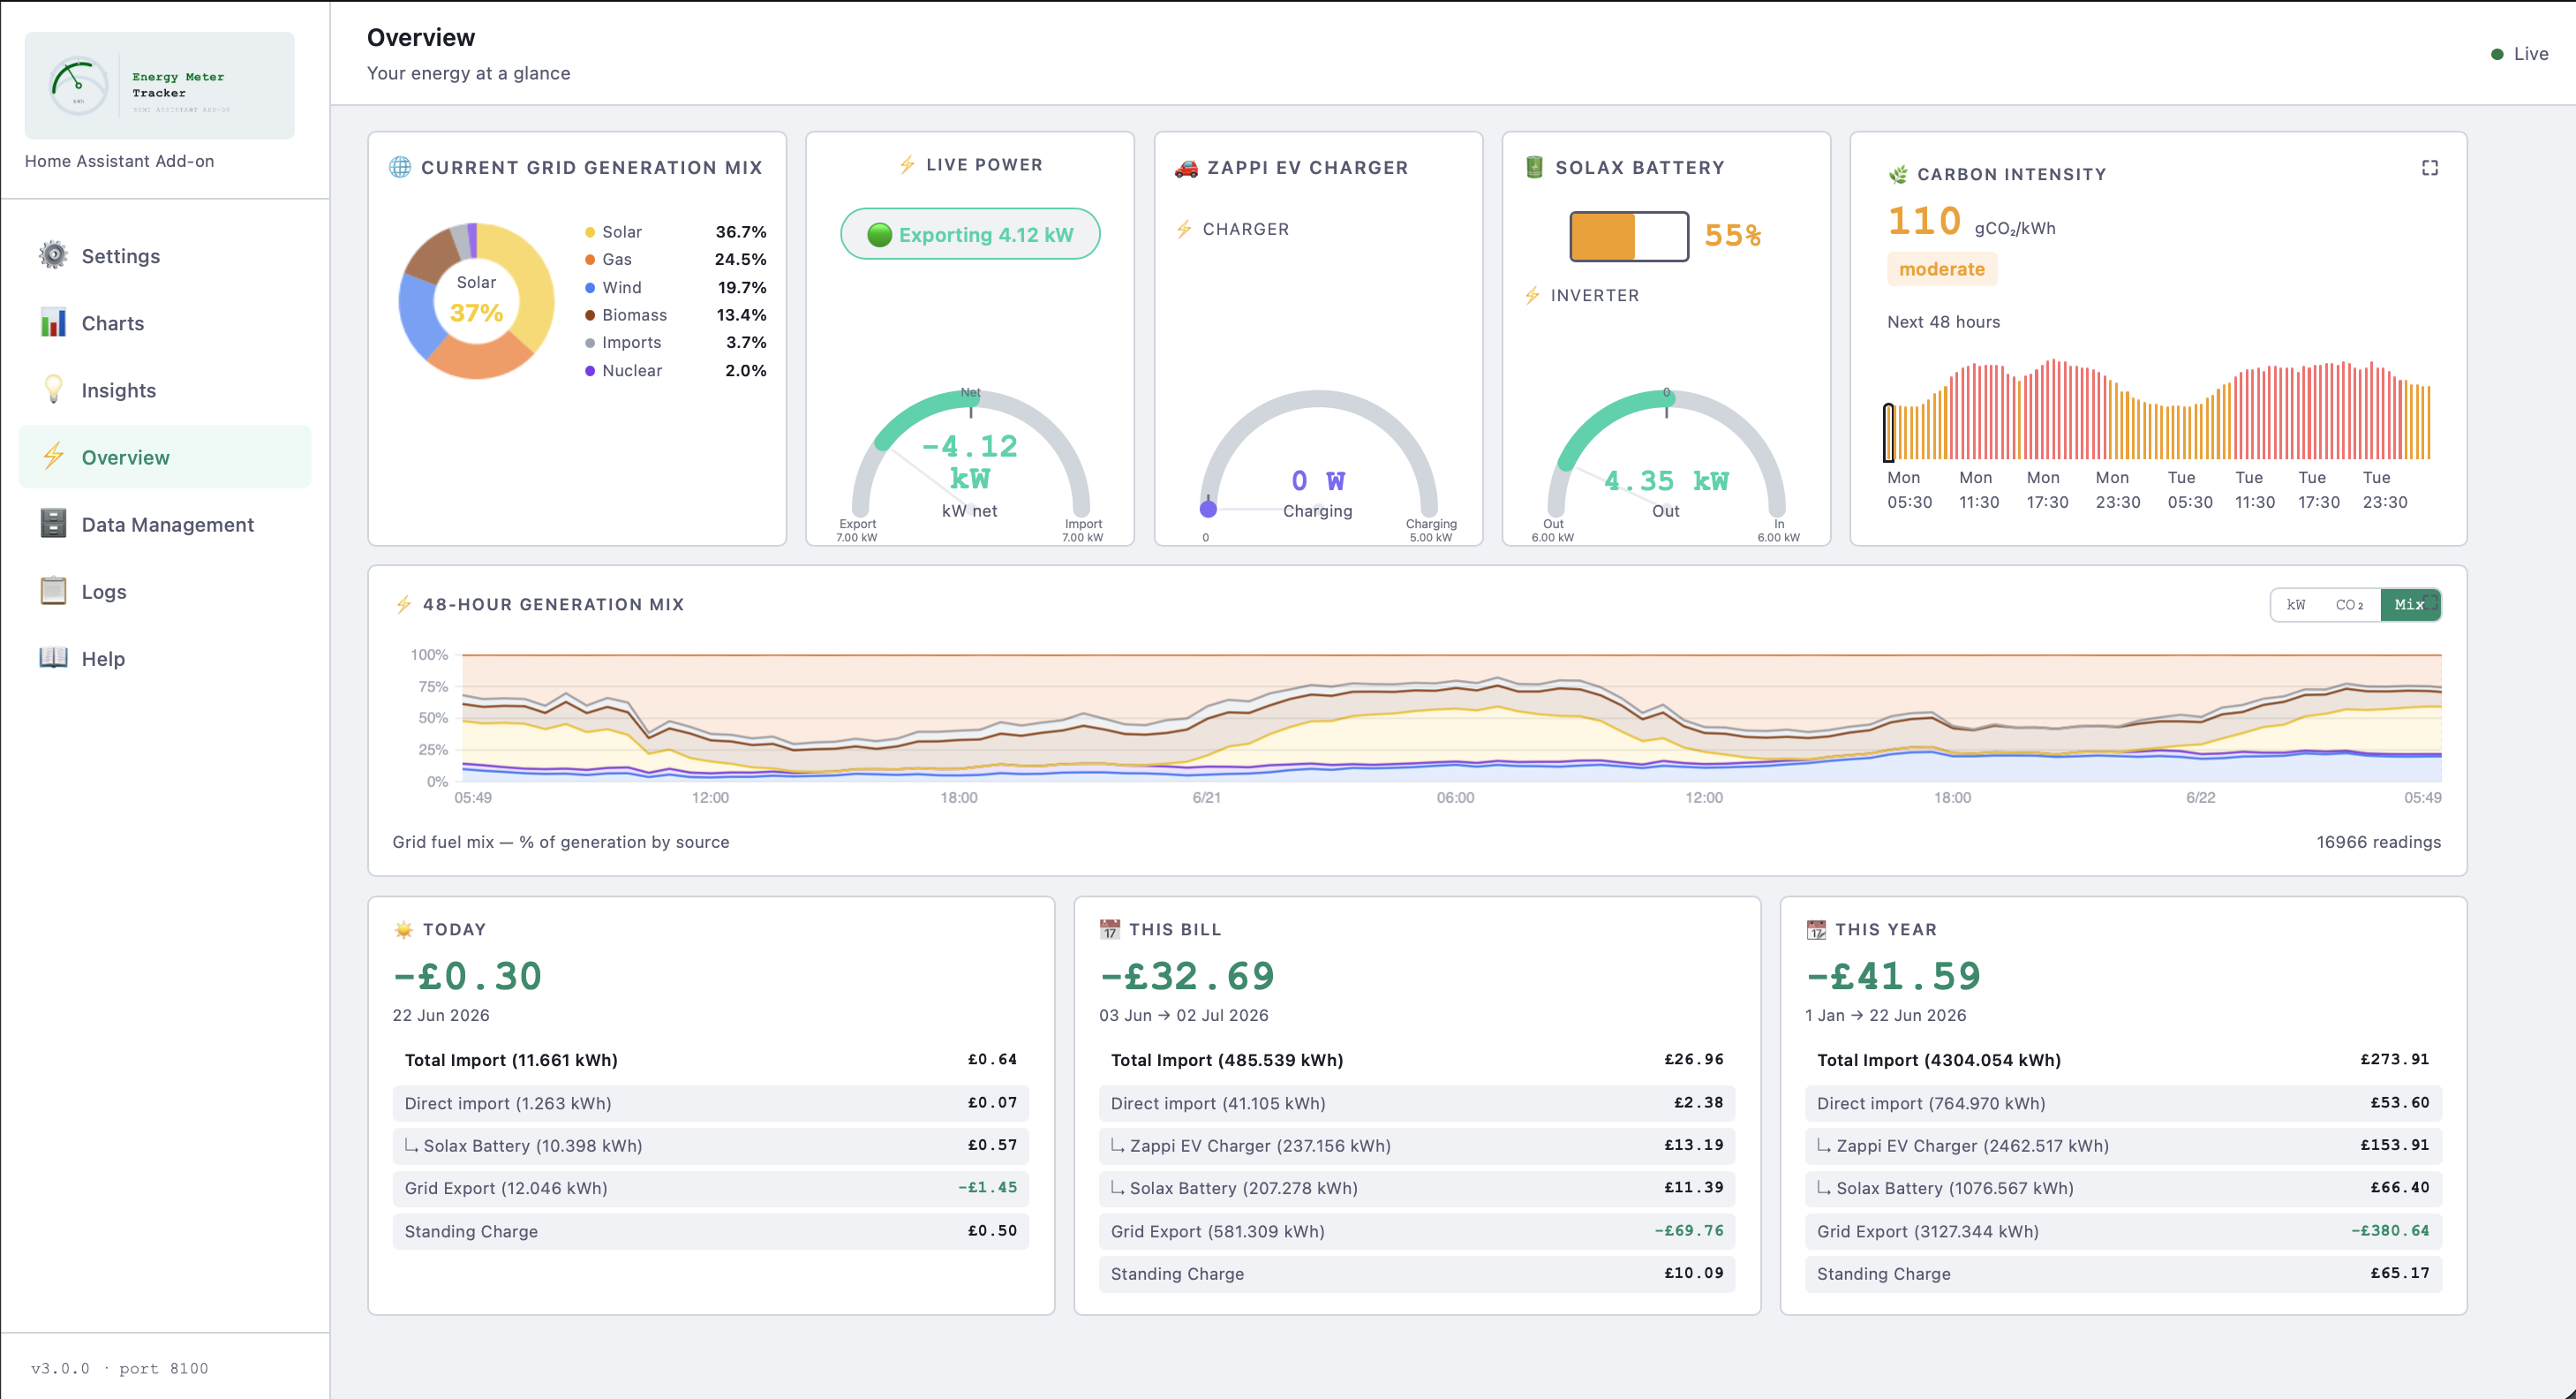Image resolution: width=2576 pixels, height=1399 pixels.
Task: Switch 48-hour chart to kW view
Action: coord(2296,604)
